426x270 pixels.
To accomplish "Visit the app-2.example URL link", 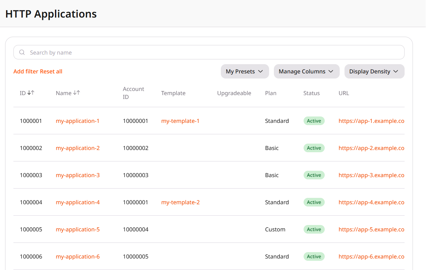I will click(371, 148).
